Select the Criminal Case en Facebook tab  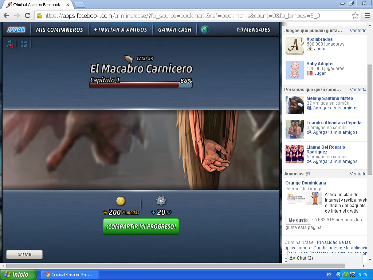pyautogui.click(x=36, y=5)
